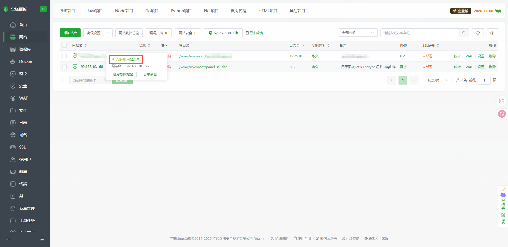The image size is (508, 247).
Task: Open the 多用户 multi-user icon
Action: pyautogui.click(x=13, y=159)
